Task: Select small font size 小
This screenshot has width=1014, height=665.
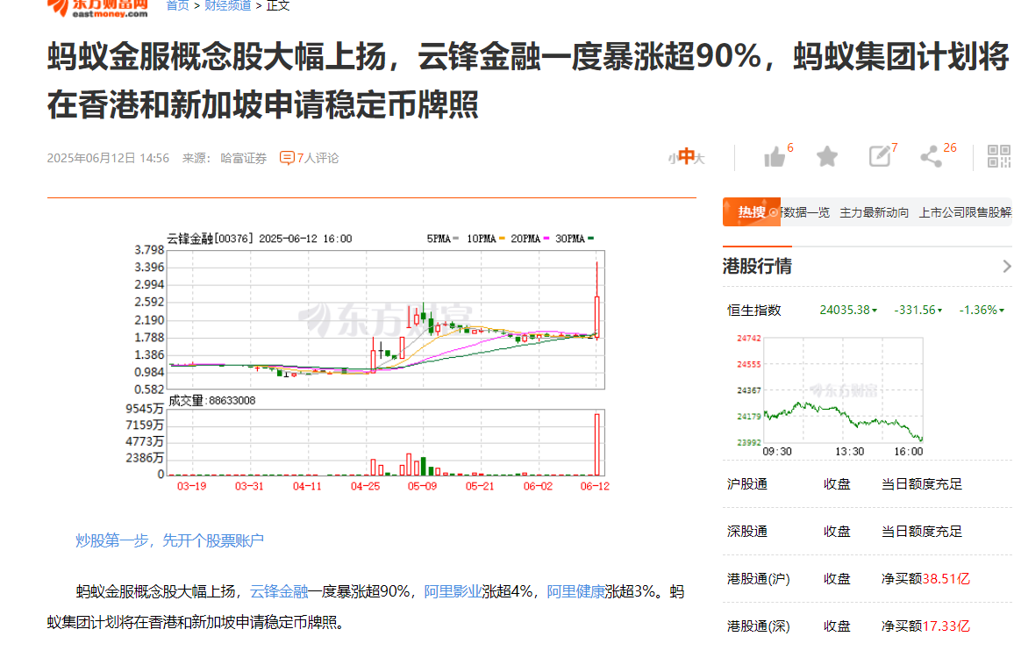Action: coord(673,159)
